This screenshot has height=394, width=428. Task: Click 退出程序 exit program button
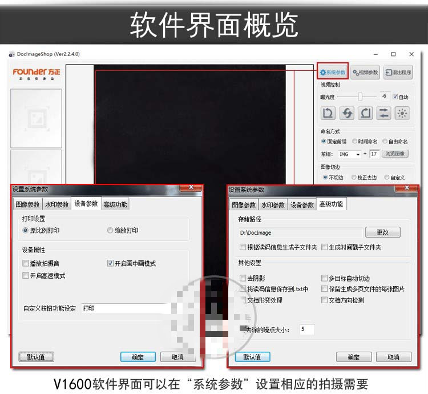pyautogui.click(x=398, y=73)
